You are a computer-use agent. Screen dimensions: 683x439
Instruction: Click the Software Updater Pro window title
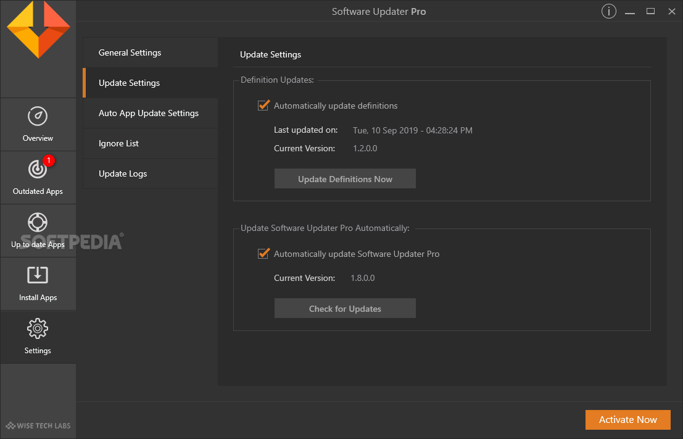[379, 11]
